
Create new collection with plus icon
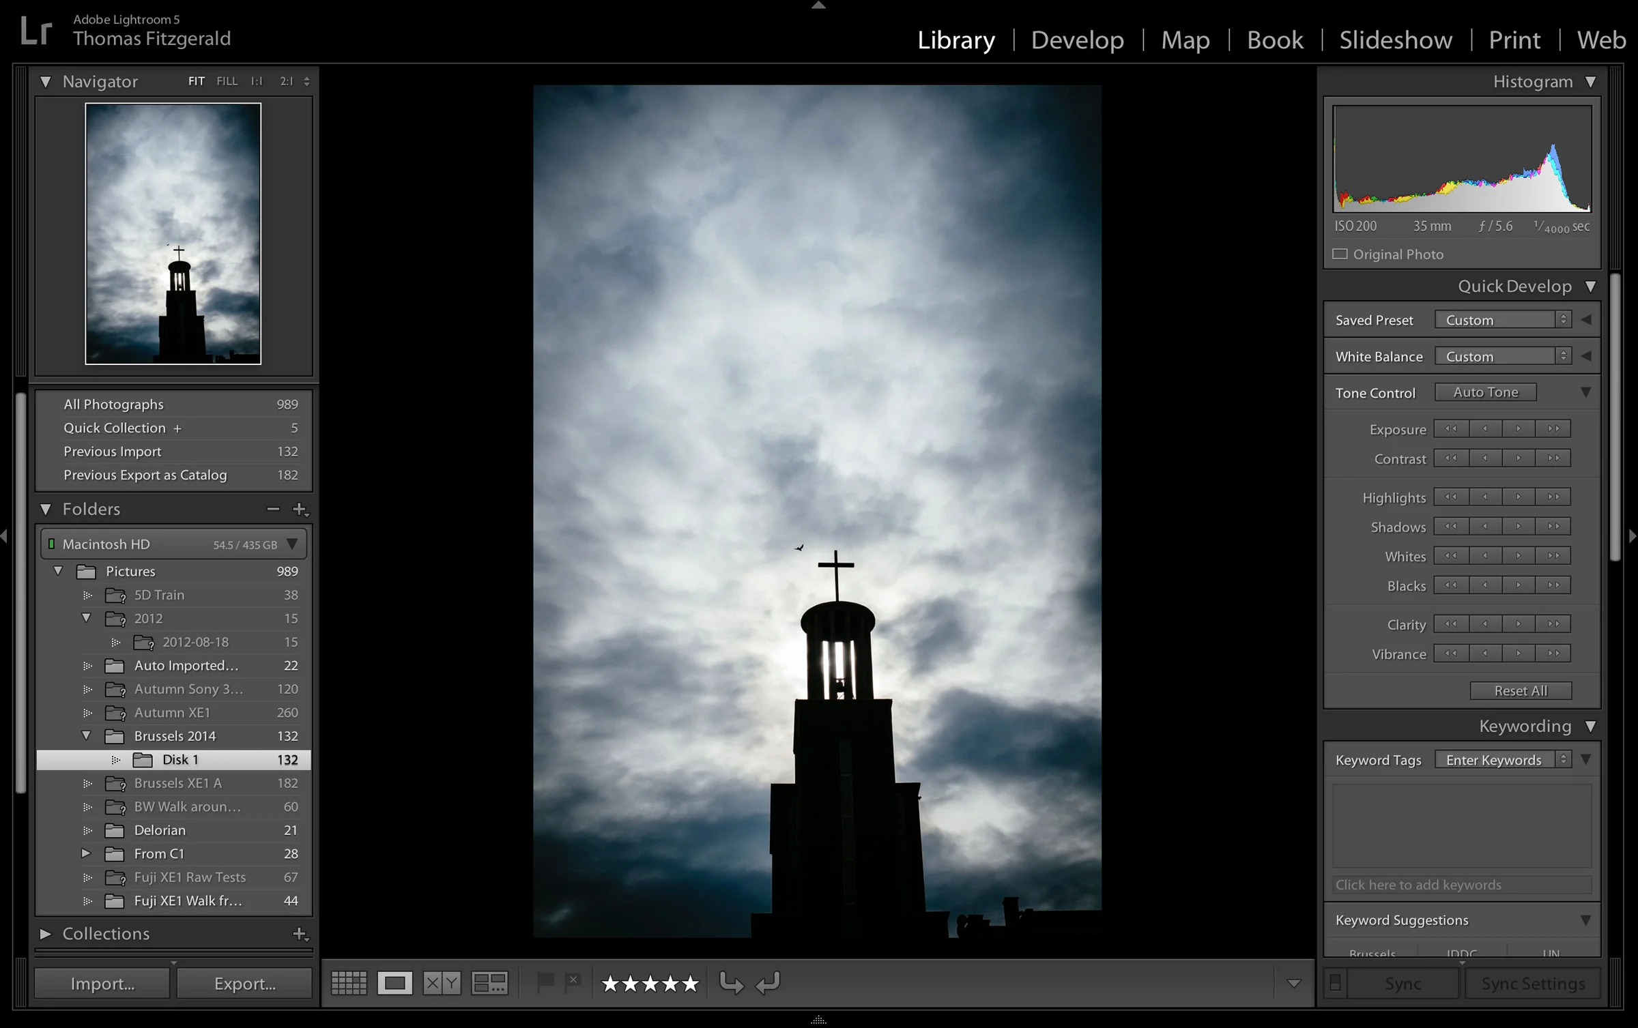pos(300,933)
